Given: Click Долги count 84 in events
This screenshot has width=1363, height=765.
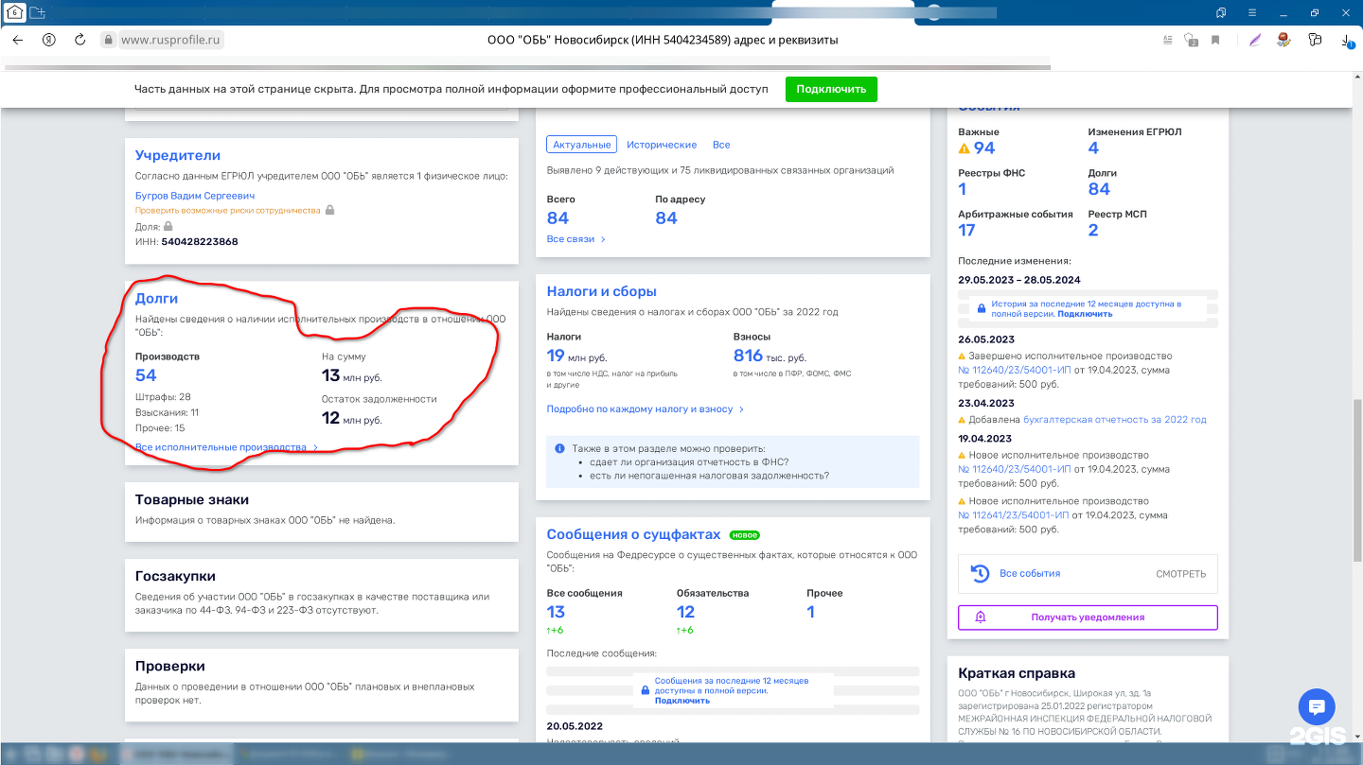Looking at the screenshot, I should pos(1099,189).
